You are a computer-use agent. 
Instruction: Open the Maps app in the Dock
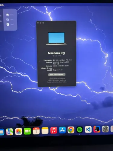click(10, 132)
